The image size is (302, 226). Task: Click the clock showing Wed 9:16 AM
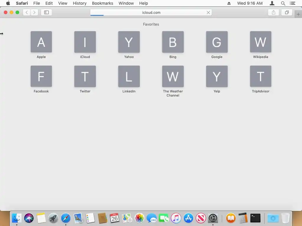click(250, 3)
